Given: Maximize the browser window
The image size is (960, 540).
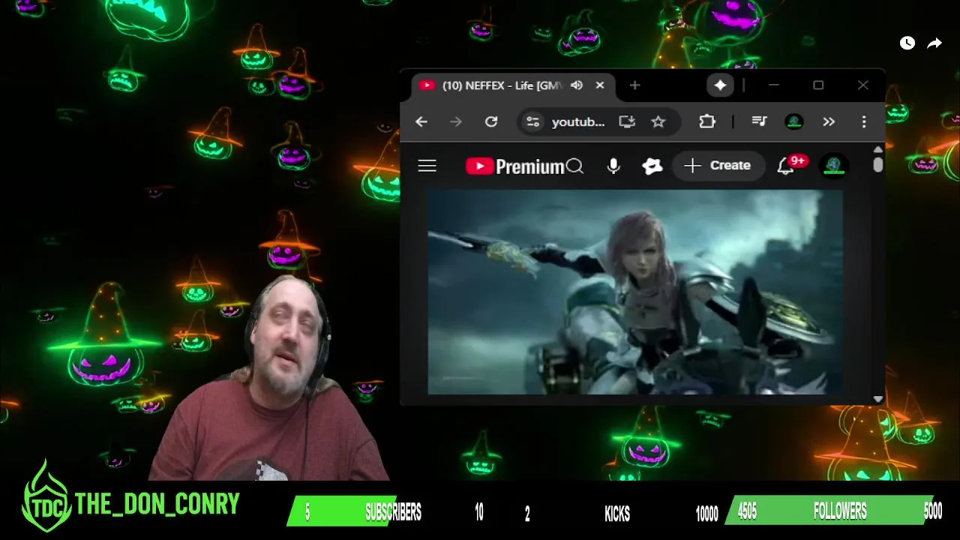Looking at the screenshot, I should coord(818,85).
